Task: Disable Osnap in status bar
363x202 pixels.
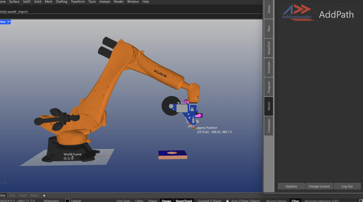Action: (166, 201)
